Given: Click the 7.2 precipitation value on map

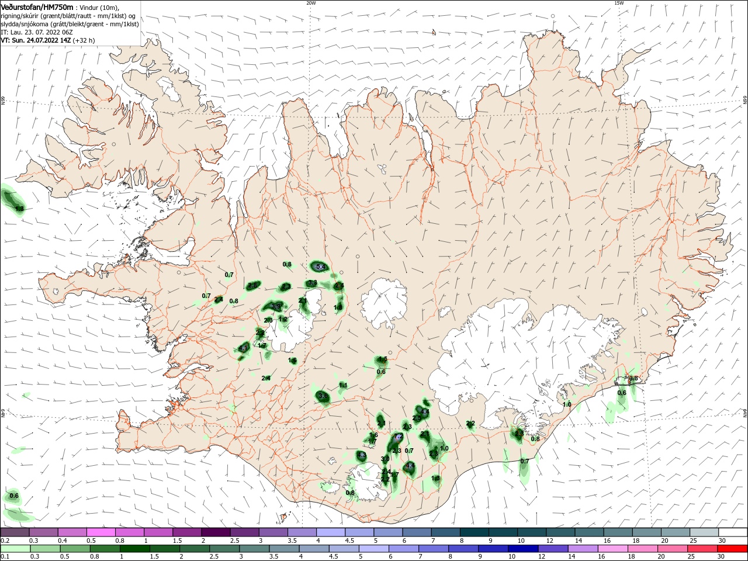Looking at the screenshot, I should pos(399,437).
